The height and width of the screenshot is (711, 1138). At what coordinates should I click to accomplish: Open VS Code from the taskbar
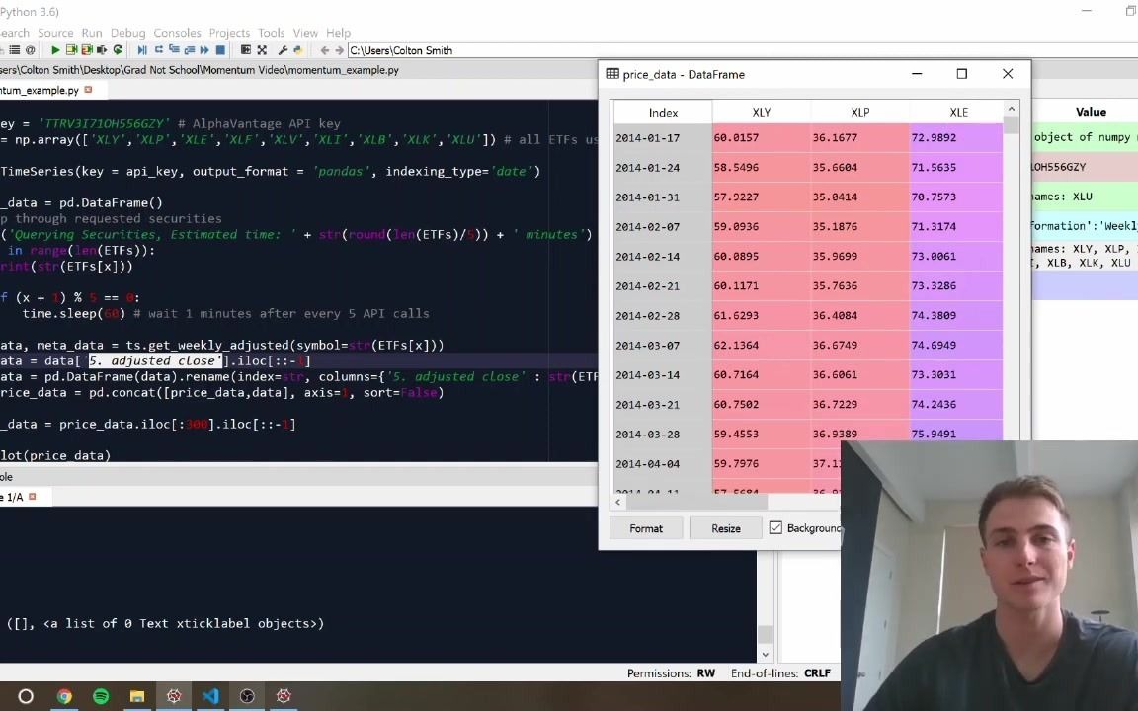210,697
